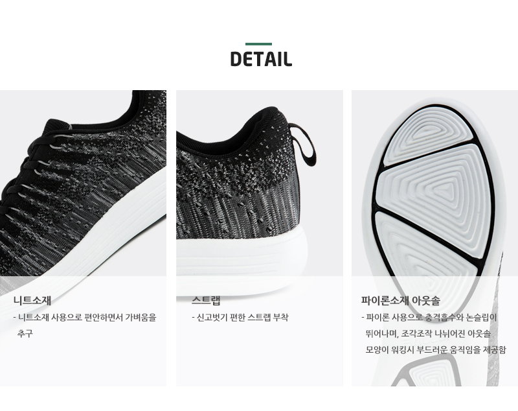Image resolution: width=518 pixels, height=411 pixels.
Task: Open the knit material shoe photo
Action: 83,238
